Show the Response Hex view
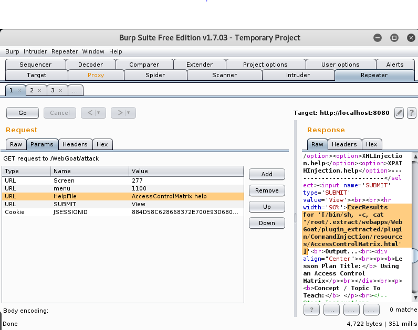Viewport: 418px width, 330px height. coord(372,144)
